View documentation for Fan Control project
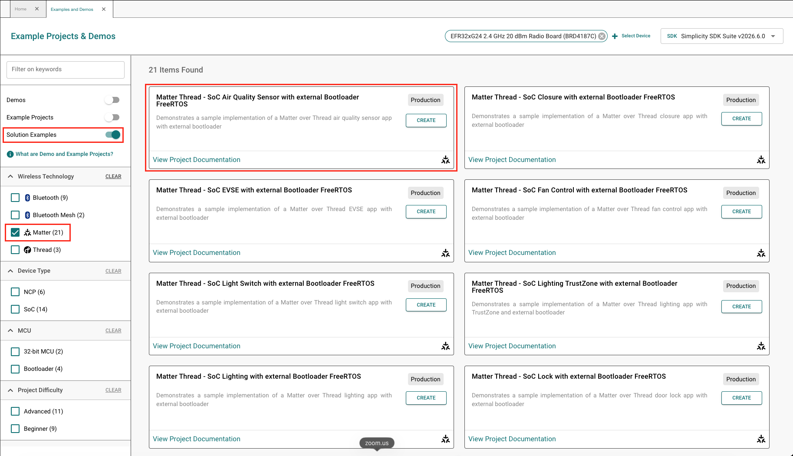 coord(512,253)
